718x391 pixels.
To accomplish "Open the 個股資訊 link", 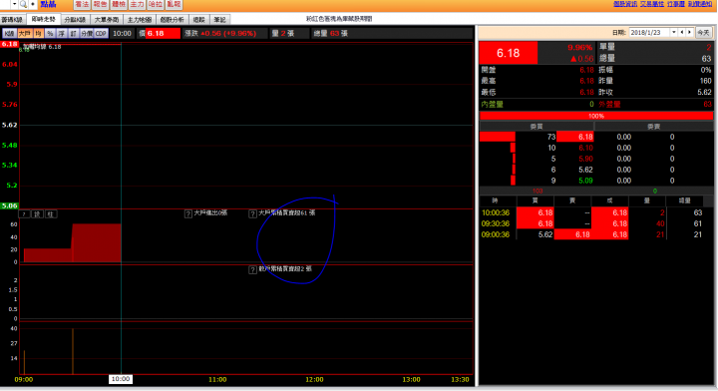I will 625,4.
